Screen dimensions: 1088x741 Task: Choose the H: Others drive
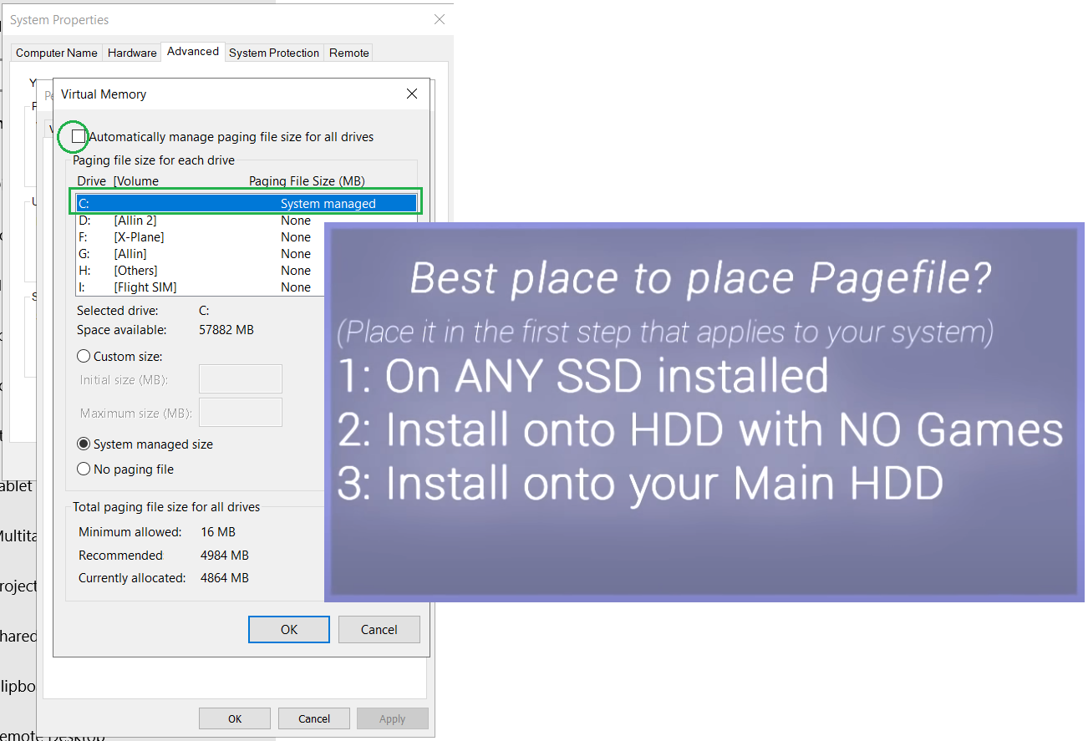click(196, 271)
